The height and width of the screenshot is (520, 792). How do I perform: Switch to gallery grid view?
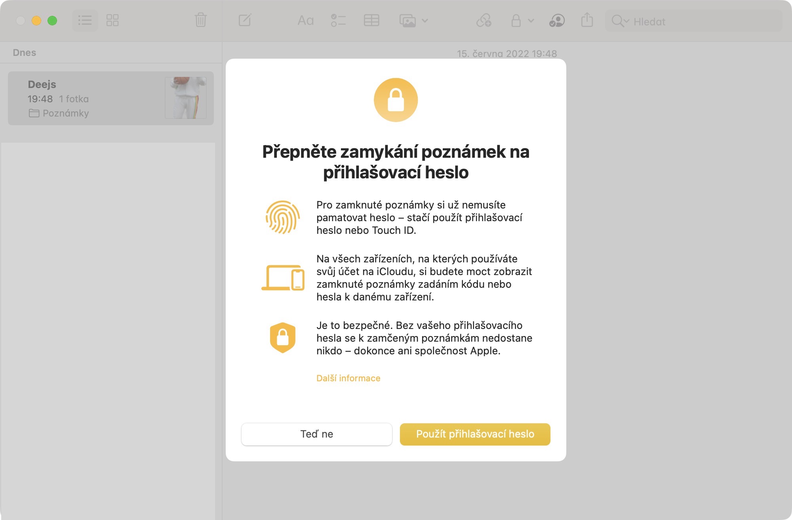[112, 20]
